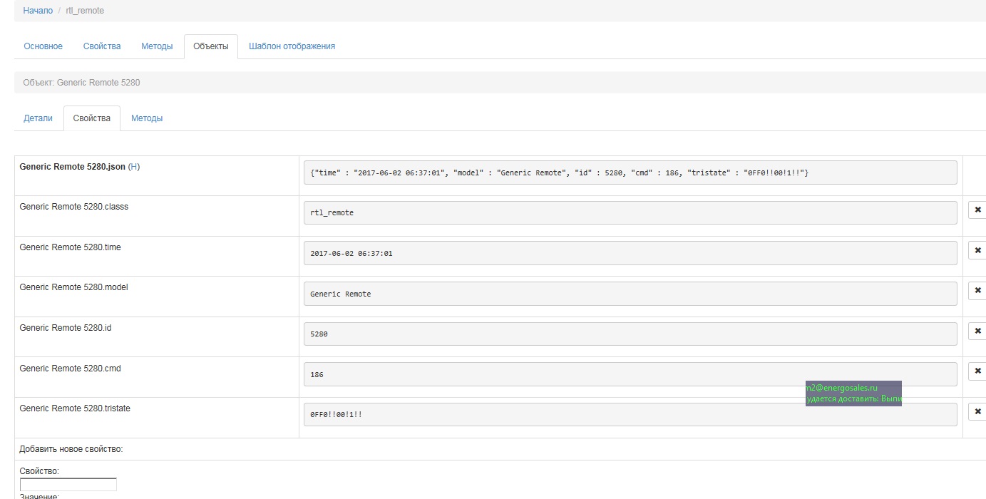The width and height of the screenshot is (986, 499).
Task: Focus the tristate value field
Action: (x=630, y=414)
